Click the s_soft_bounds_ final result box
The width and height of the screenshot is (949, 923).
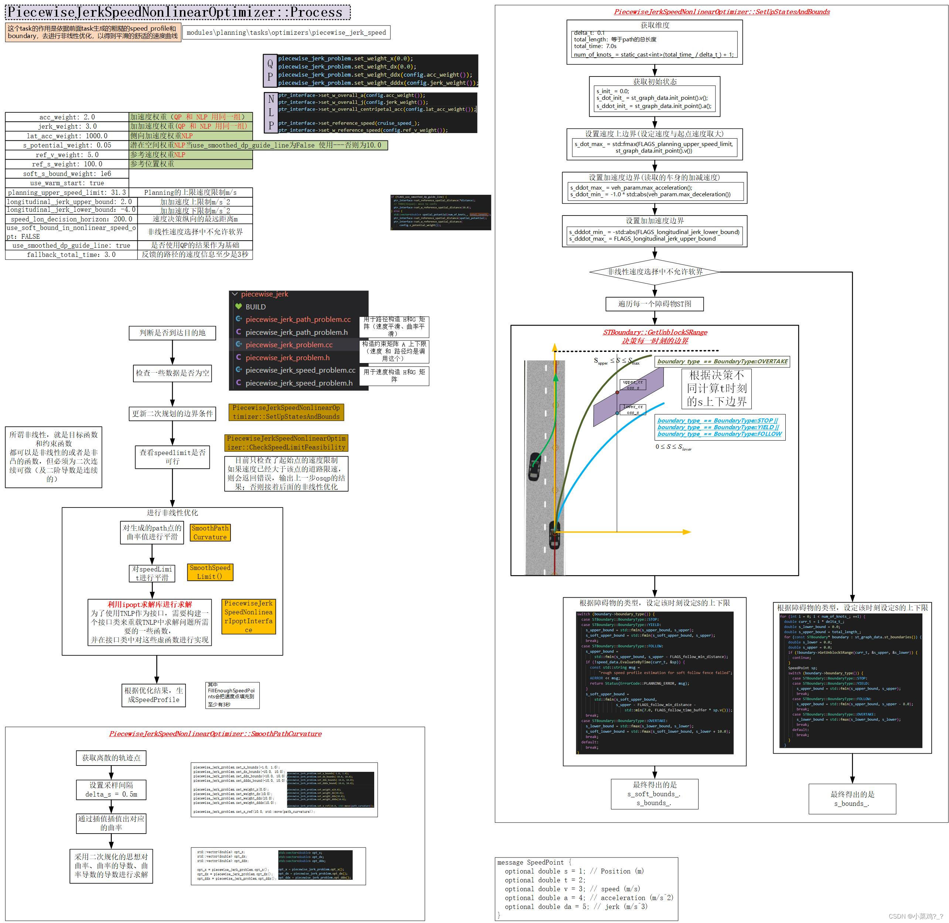click(655, 794)
